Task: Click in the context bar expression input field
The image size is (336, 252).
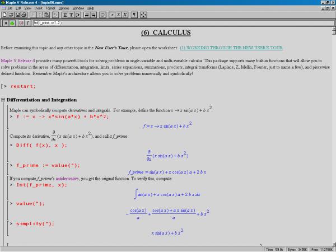Action: click(184, 23)
